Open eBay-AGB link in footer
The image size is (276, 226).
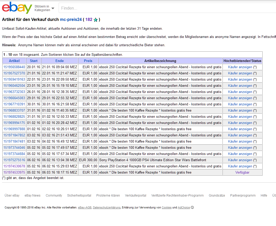[x=85, y=208]
